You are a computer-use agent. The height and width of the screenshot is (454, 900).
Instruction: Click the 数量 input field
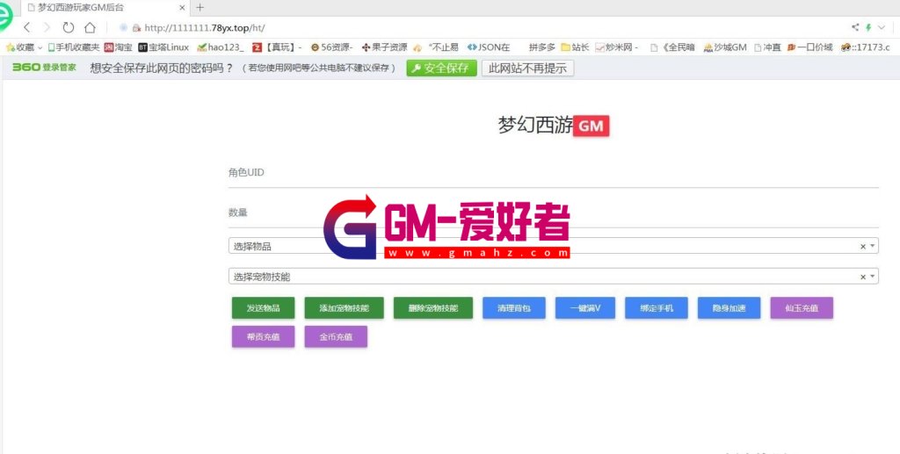click(554, 213)
